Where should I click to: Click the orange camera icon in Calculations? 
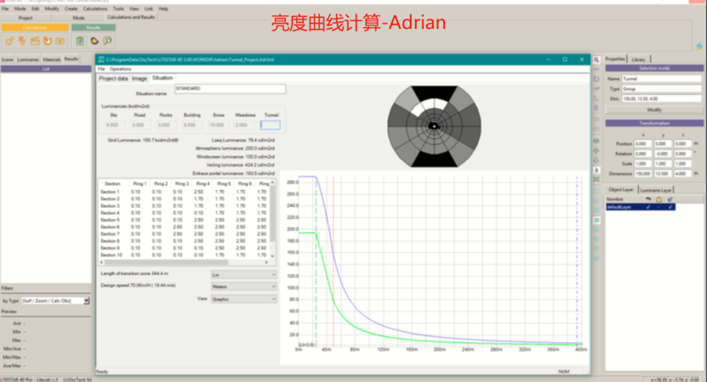(60, 41)
